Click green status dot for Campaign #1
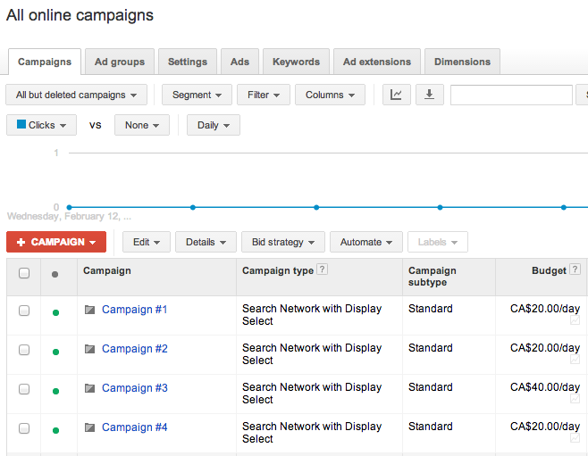The image size is (588, 456). click(55, 312)
